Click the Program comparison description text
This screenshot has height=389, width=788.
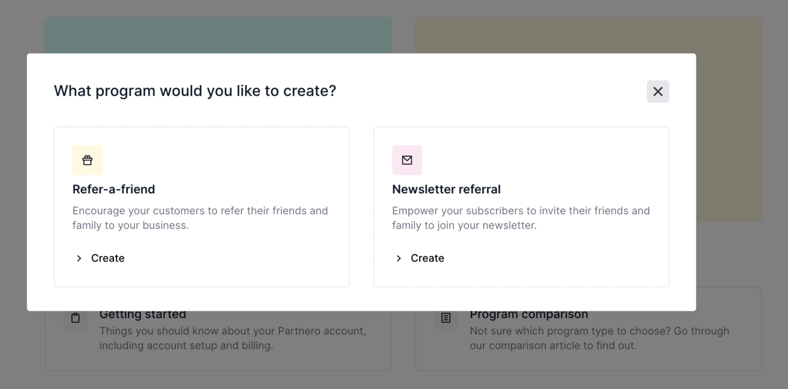[599, 338]
